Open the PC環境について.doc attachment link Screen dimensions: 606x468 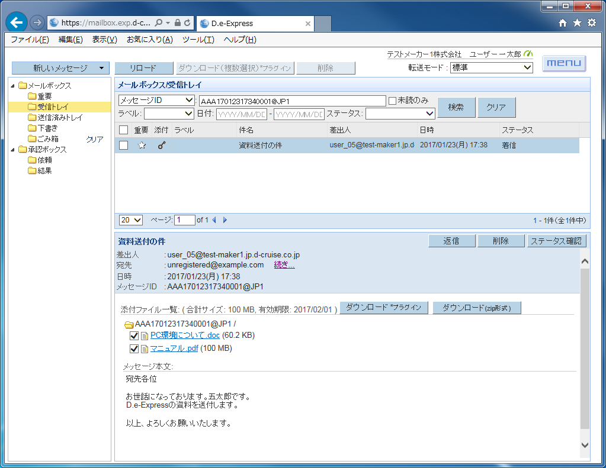[x=185, y=335]
